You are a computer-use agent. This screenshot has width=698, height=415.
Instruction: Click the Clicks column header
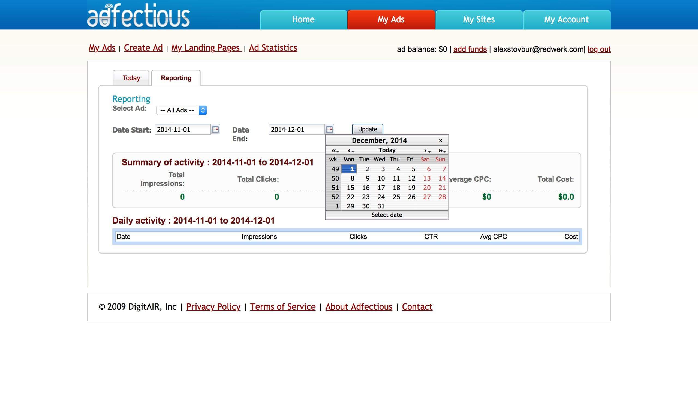tap(358, 237)
